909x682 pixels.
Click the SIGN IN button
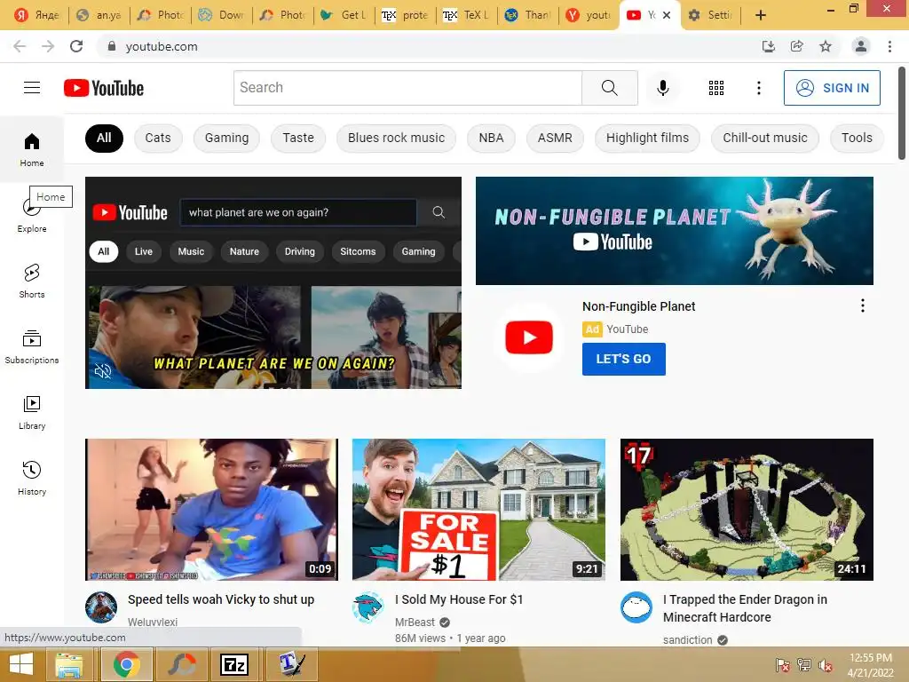click(x=832, y=88)
